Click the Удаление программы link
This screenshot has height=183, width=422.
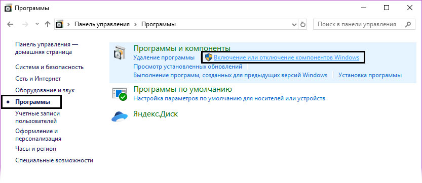coord(164,57)
